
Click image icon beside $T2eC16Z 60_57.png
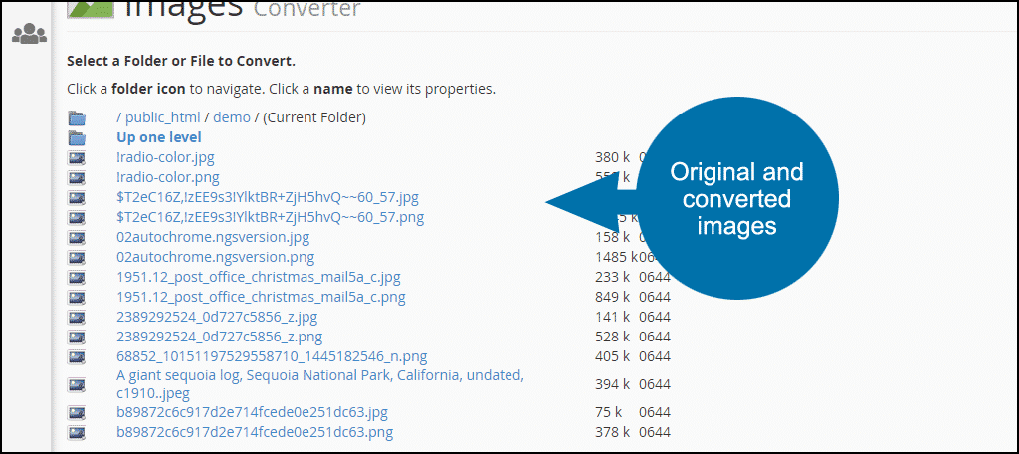(x=77, y=217)
